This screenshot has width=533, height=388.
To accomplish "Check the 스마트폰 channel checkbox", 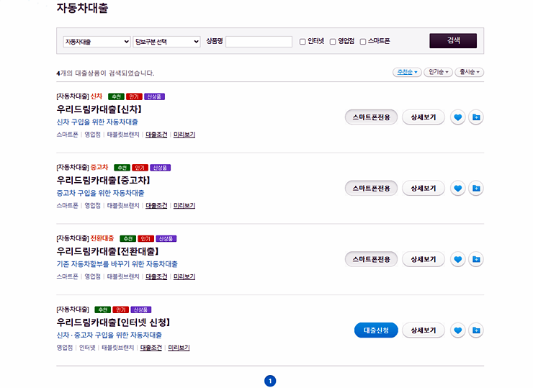I will [x=363, y=42].
